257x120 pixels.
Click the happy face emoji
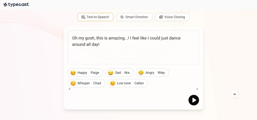(x=73, y=73)
